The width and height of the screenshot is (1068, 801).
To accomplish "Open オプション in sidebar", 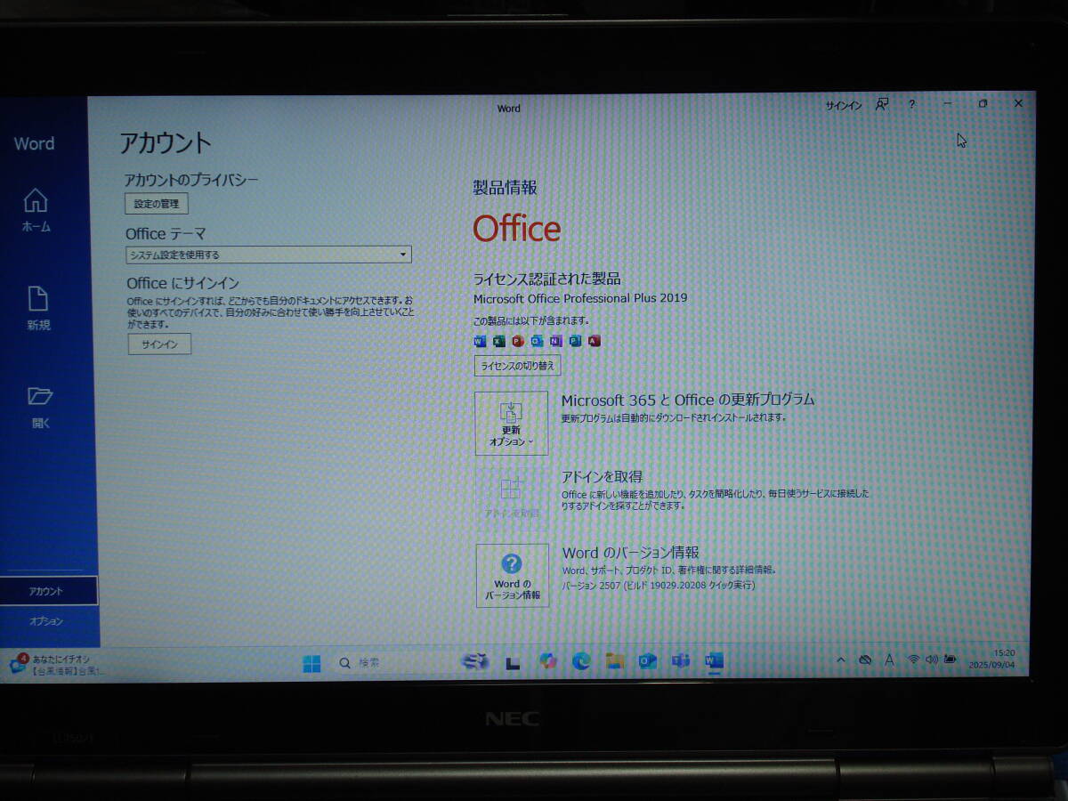I will tap(46, 621).
